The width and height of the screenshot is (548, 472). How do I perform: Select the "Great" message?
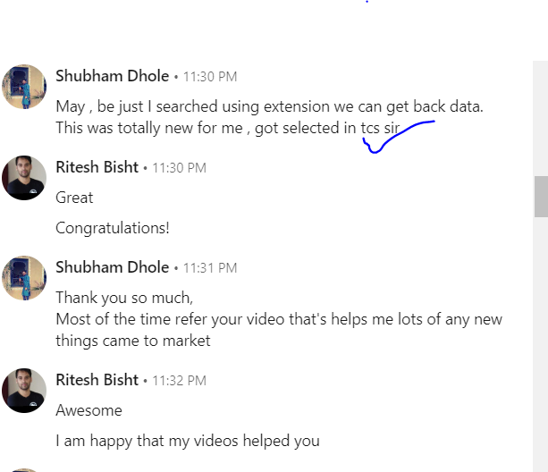[x=74, y=198]
